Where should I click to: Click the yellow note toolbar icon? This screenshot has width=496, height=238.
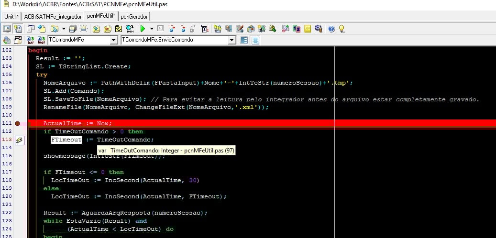308,29
